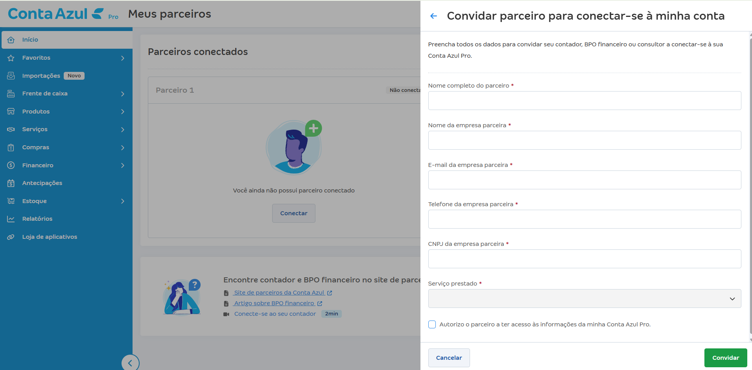
Task: Open the Antecipações menu item
Action: pos(66,183)
